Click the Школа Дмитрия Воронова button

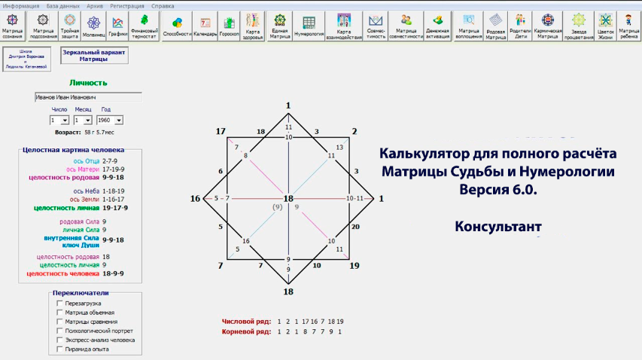26,59
